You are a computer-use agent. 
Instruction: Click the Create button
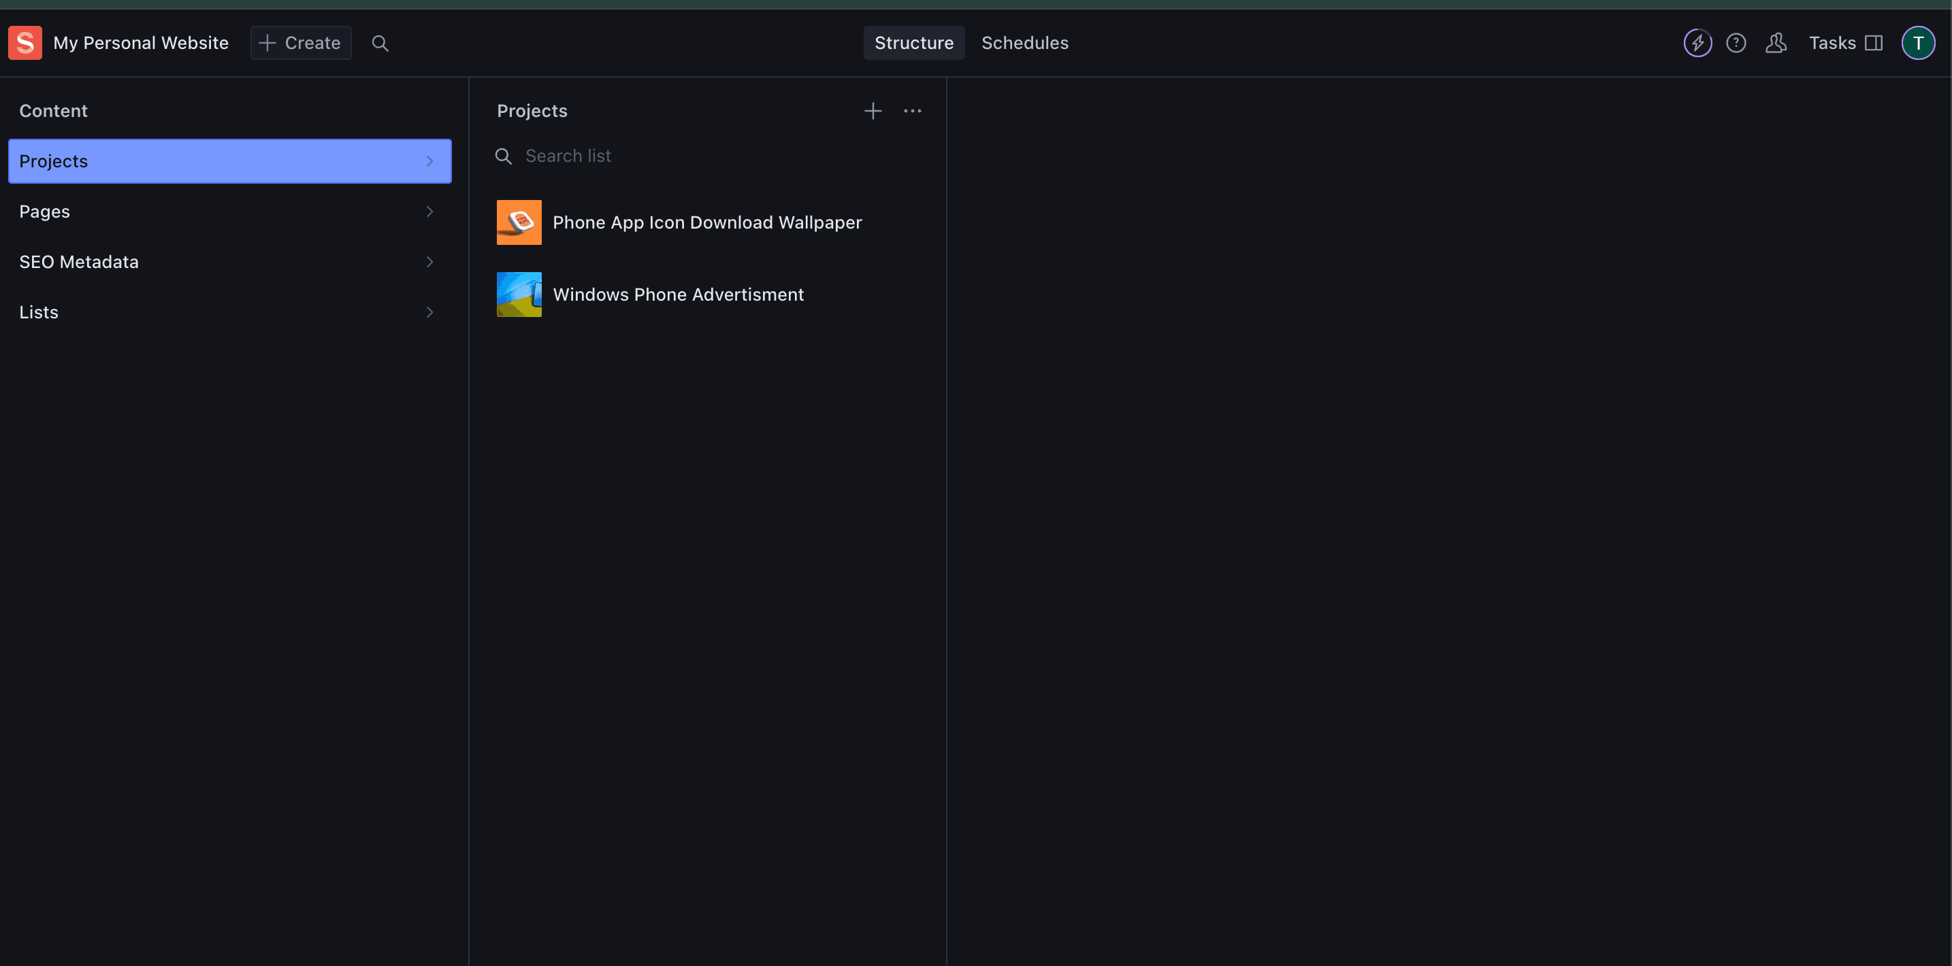point(301,43)
